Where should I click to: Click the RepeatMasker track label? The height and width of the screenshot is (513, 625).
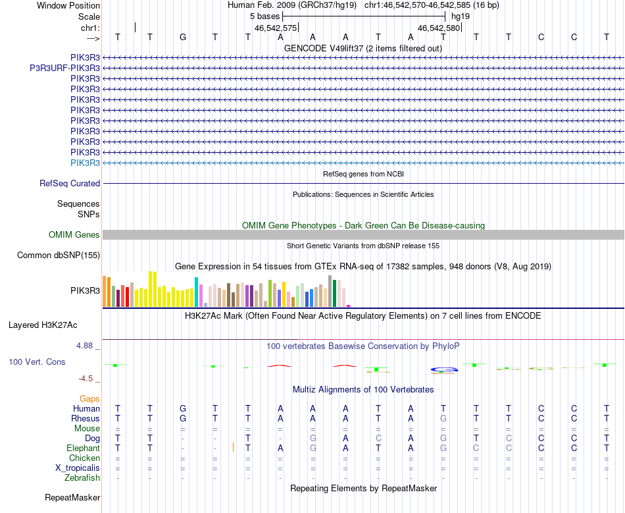[72, 498]
